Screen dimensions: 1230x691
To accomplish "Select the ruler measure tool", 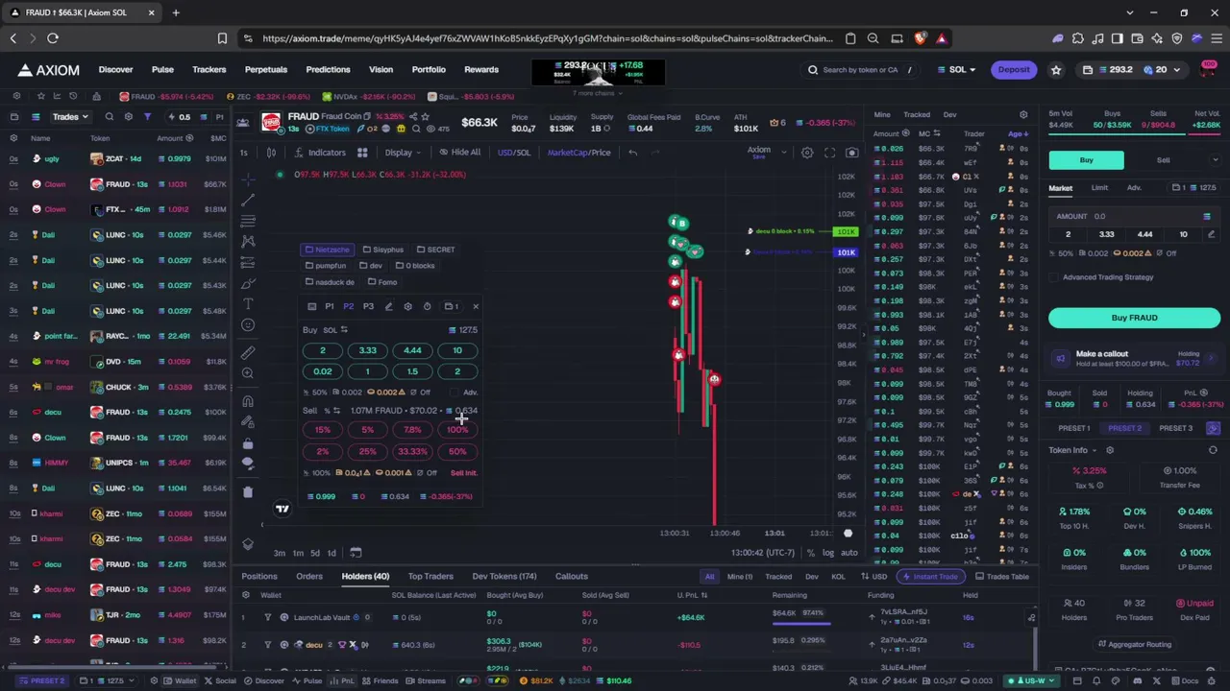I will pos(248,352).
